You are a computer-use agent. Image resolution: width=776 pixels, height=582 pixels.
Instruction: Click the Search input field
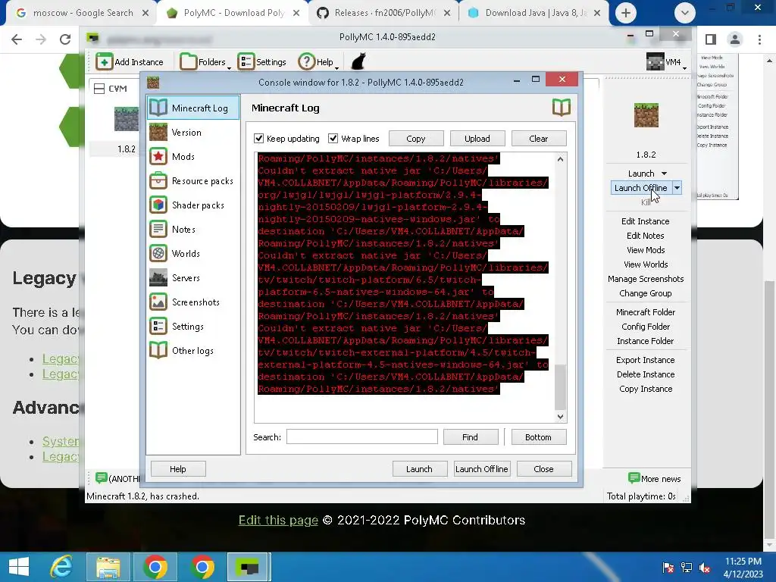coord(362,436)
